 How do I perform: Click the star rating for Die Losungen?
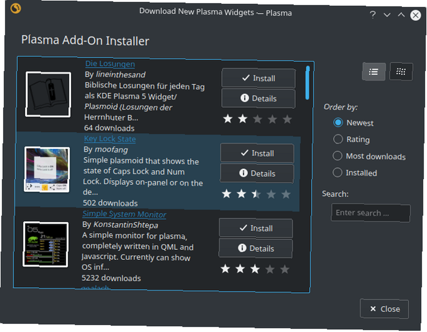257,119
